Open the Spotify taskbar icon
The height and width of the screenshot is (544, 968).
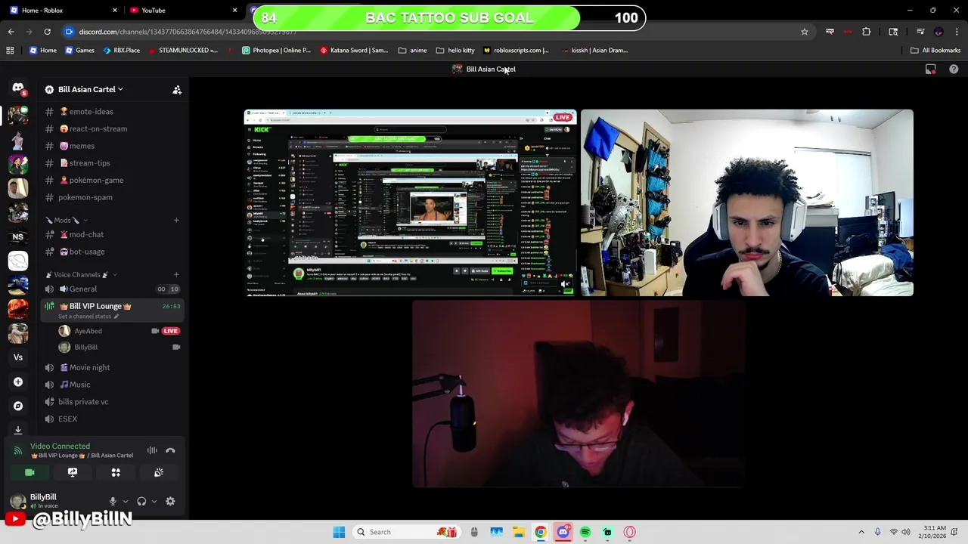coord(585,532)
